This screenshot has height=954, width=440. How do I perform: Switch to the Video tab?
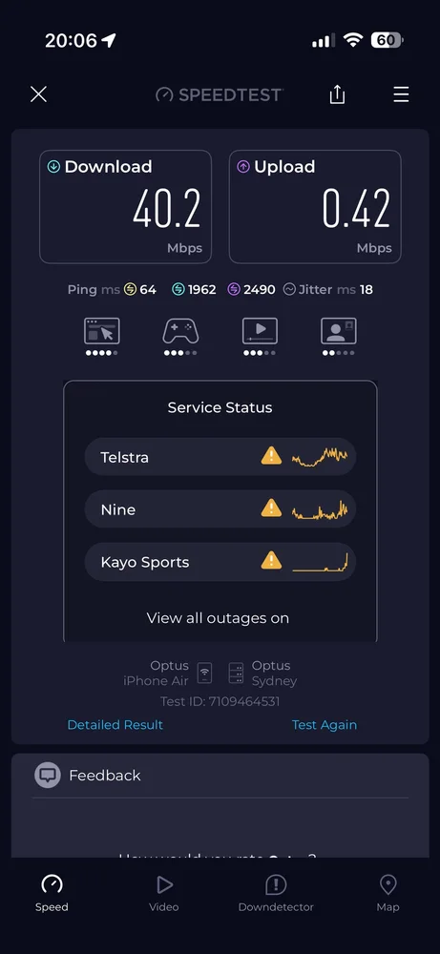164,893
